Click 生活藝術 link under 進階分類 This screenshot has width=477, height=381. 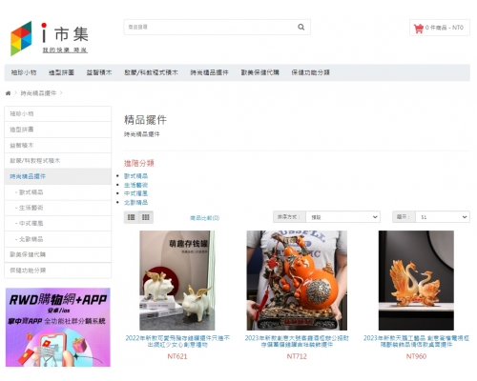[x=135, y=185]
